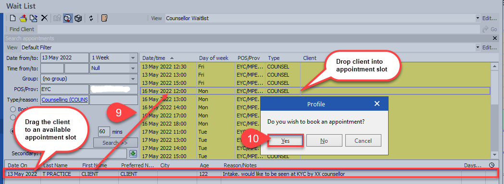Select the radio button labelled 'Bo…'

click(13, 109)
